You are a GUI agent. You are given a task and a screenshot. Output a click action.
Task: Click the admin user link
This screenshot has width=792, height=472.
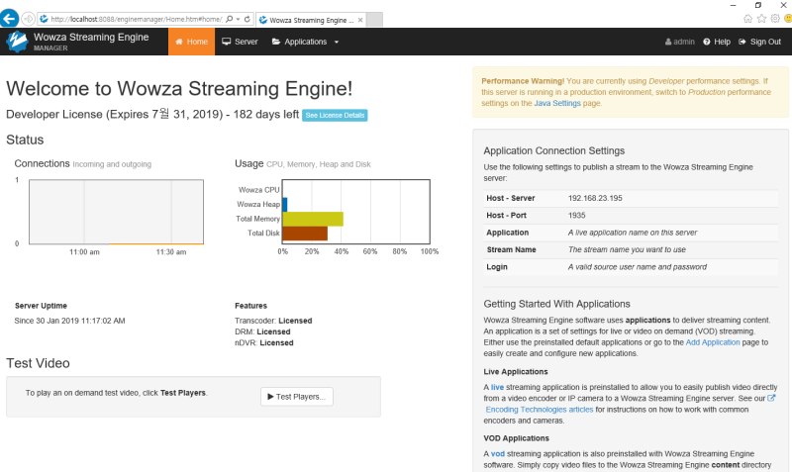pos(680,42)
